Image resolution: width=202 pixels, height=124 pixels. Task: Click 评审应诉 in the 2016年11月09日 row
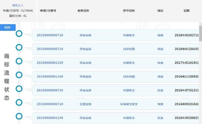(85, 77)
